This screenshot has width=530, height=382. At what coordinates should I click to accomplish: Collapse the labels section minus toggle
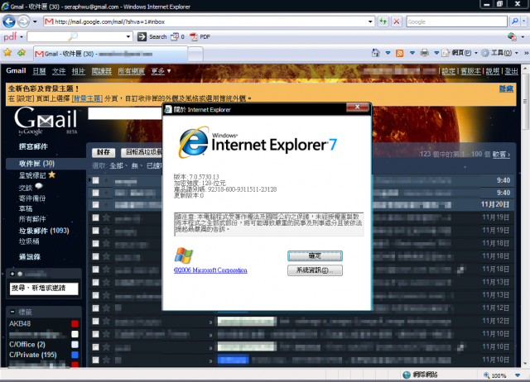(12, 312)
